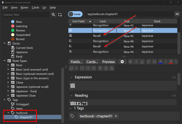This screenshot has width=182, height=124.
Task: Open the Fields... dialog
Action: [76, 62]
